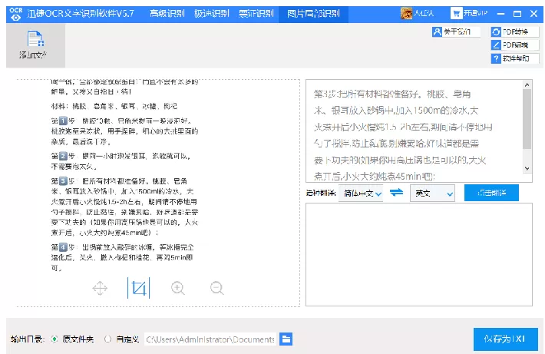Click the user avatar icon

[406, 14]
